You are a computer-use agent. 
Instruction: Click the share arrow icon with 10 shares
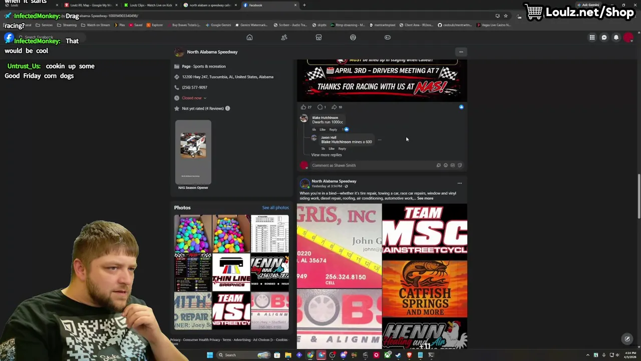coord(334,107)
